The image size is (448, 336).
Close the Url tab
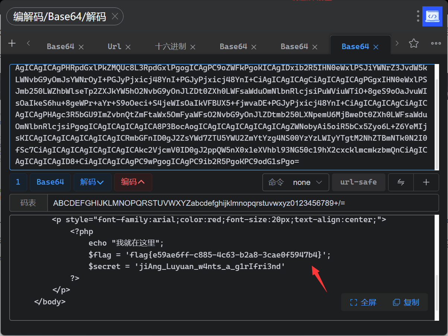click(x=128, y=47)
